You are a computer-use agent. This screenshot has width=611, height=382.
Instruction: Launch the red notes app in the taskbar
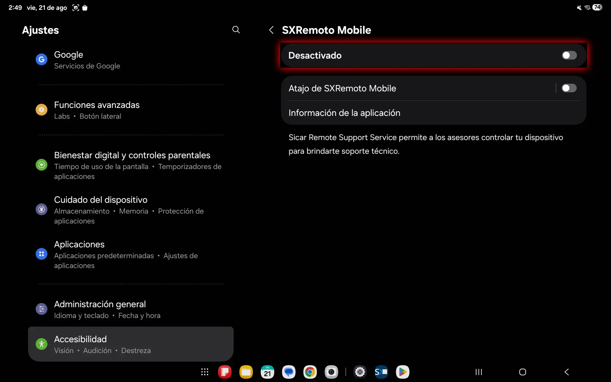(x=225, y=372)
